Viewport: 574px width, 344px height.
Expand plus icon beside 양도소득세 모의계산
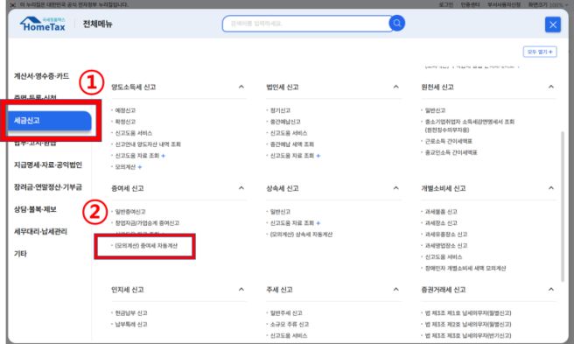(140, 167)
